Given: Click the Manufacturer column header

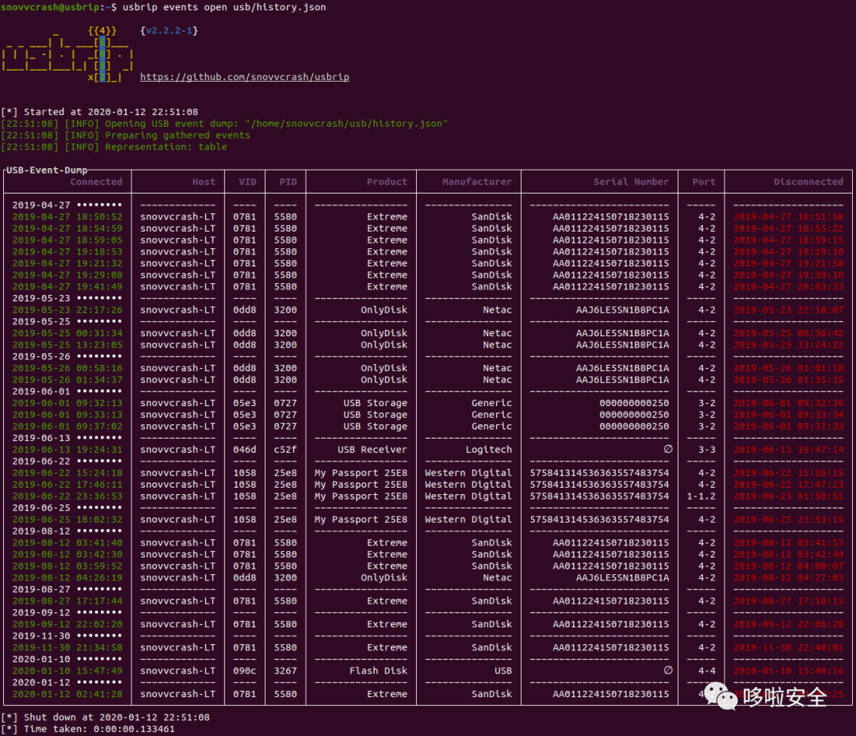Looking at the screenshot, I should (x=476, y=182).
